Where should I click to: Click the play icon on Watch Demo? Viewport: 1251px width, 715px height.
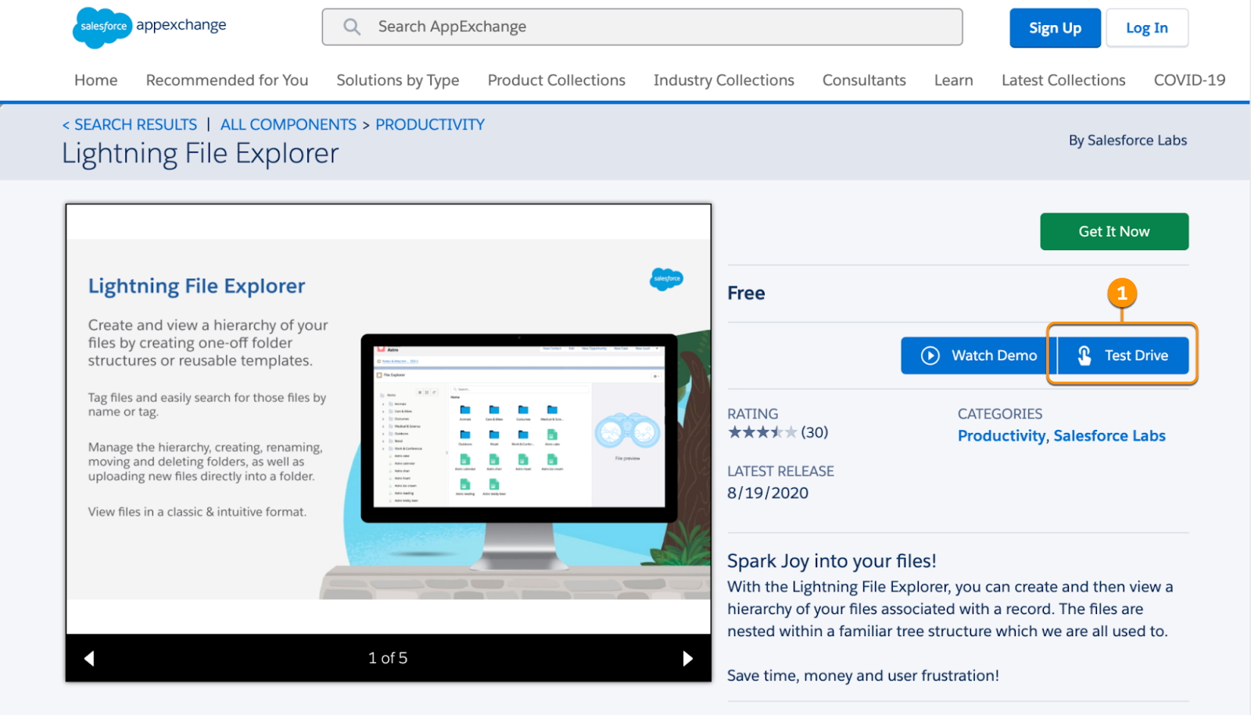(x=930, y=356)
